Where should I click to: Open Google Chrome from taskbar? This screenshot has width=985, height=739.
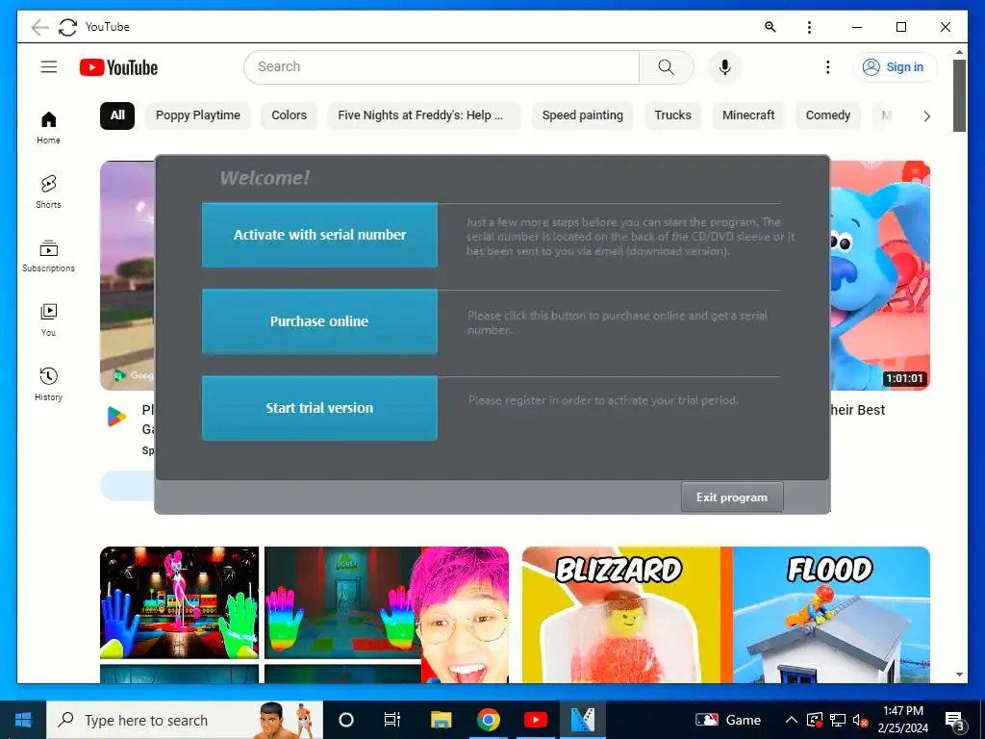[488, 720]
